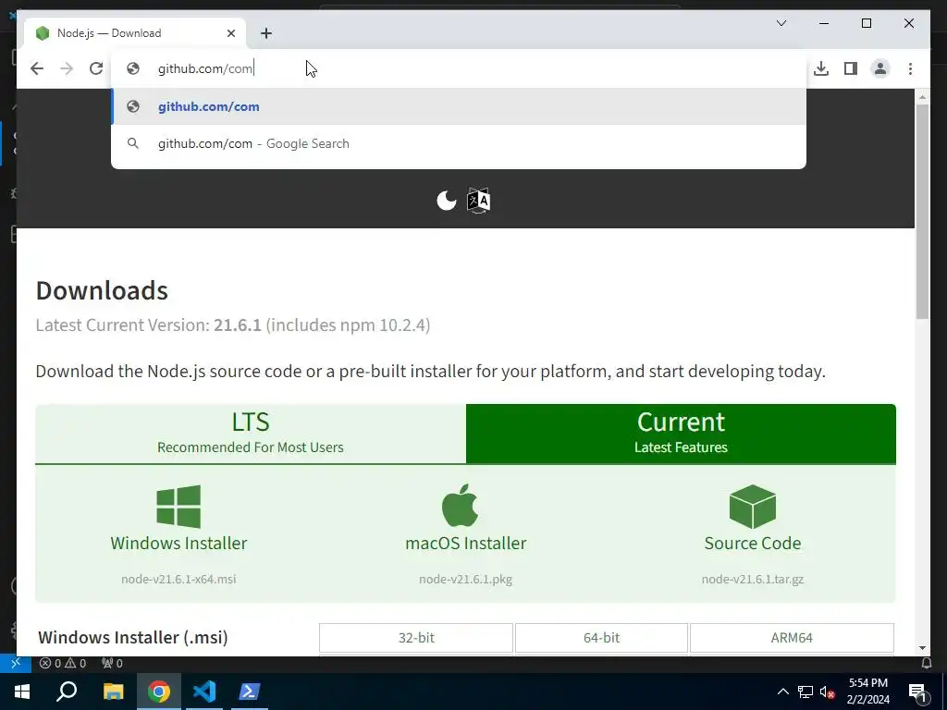The width and height of the screenshot is (947, 710).
Task: Select 64-bit Windows Installer
Action: click(x=601, y=638)
